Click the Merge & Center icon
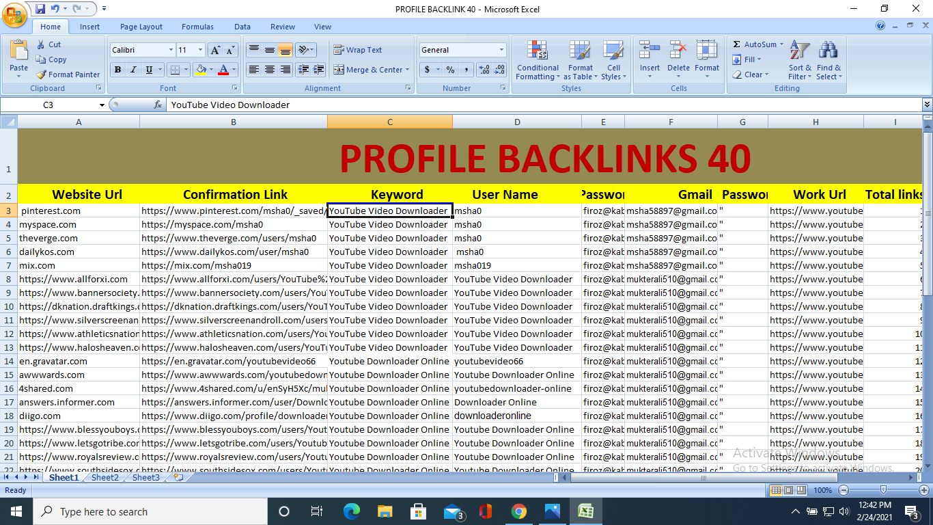Image resolution: width=933 pixels, height=525 pixels. click(x=339, y=70)
